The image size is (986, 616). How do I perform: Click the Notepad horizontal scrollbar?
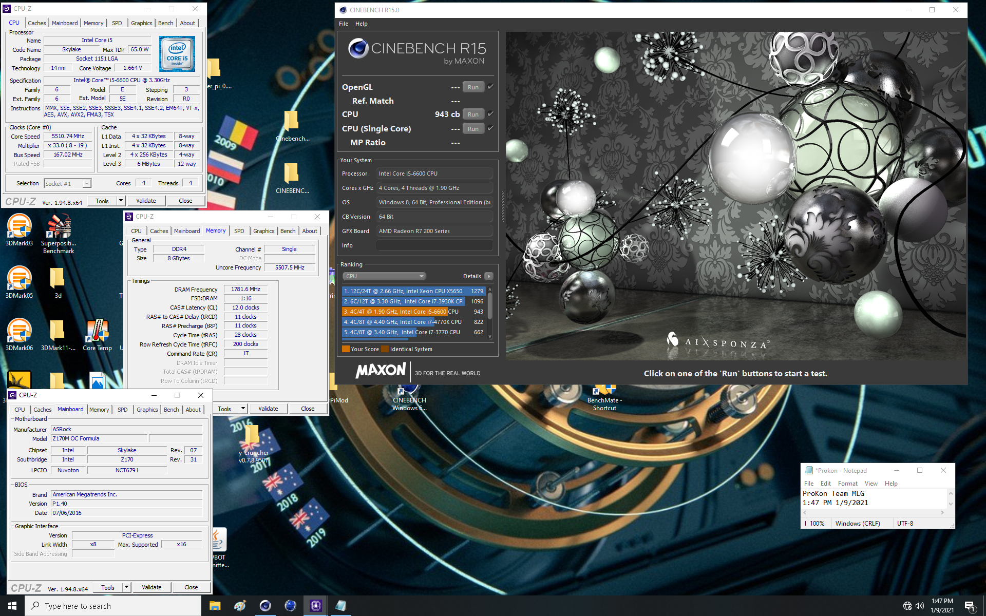tap(874, 512)
